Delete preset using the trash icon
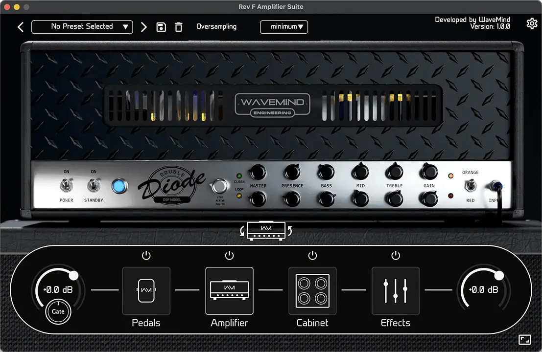This screenshot has height=352, width=542. (178, 27)
